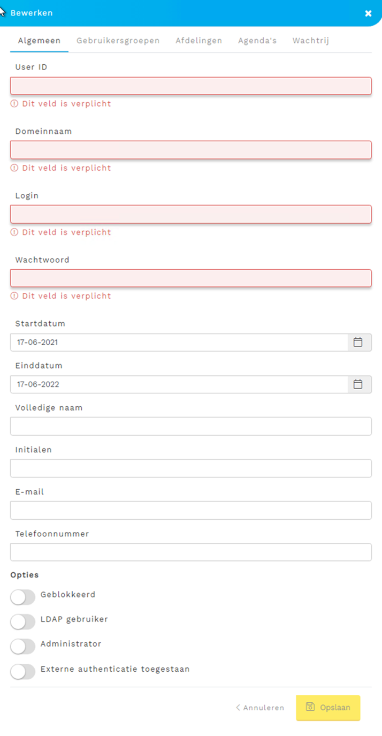Focus the E-mail text box
The height and width of the screenshot is (736, 382).
(190, 511)
